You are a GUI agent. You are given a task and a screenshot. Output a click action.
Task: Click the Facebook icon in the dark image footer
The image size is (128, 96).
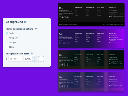60,65
